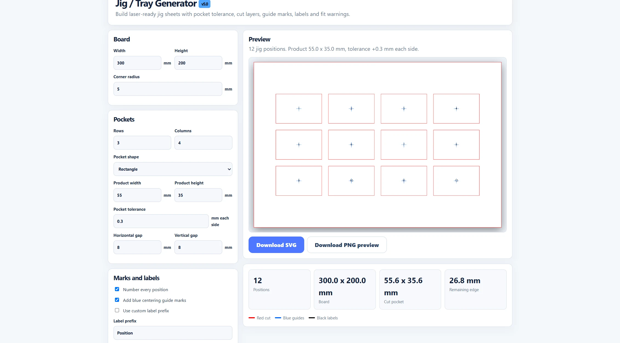Click the Jig / Tray Generator title

tap(156, 4)
